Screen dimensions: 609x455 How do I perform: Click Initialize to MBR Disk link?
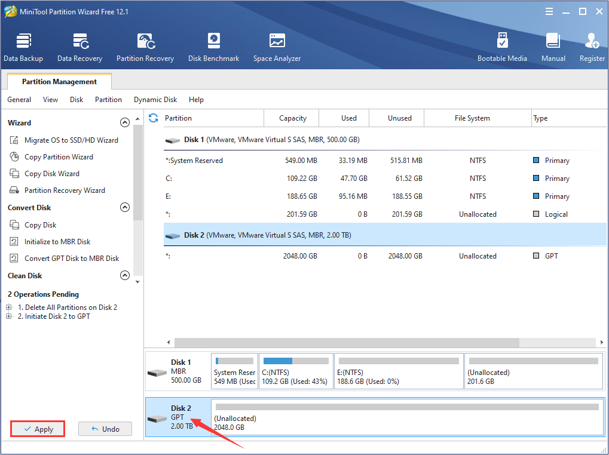[x=57, y=242]
